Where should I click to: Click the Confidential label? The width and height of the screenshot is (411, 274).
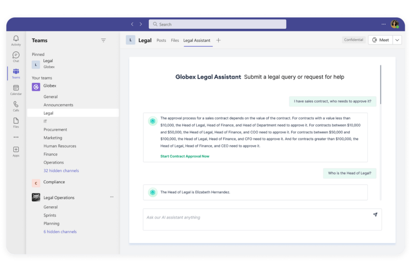tap(354, 40)
